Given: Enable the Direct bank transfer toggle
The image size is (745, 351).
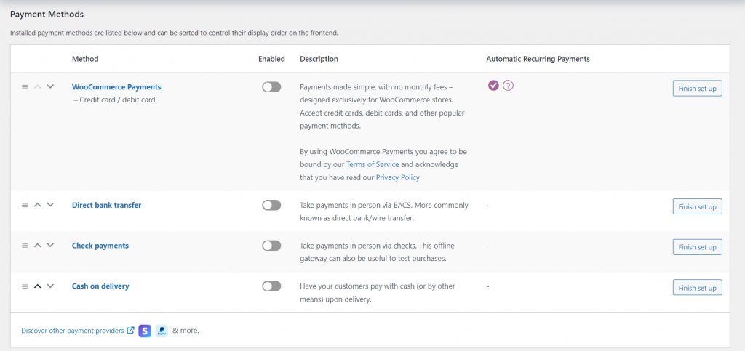Looking at the screenshot, I should point(271,206).
